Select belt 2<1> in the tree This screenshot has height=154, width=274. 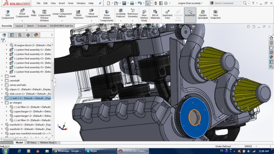coord(28,98)
